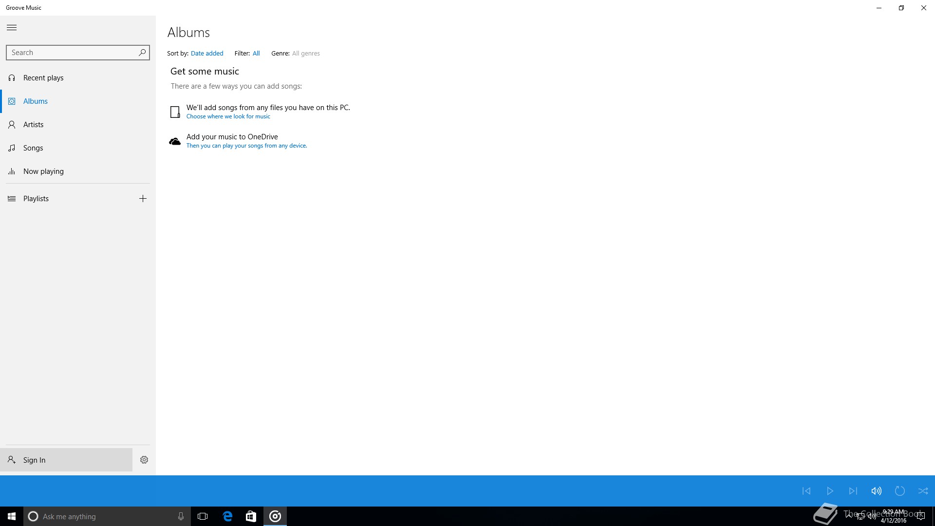Open Microsoft Edge from taskbar
The width and height of the screenshot is (935, 526).
click(x=227, y=516)
